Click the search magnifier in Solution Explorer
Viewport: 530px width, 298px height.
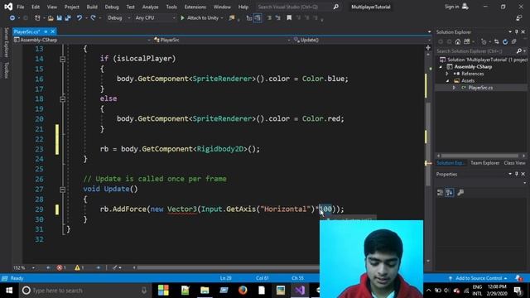[x=519, y=51]
